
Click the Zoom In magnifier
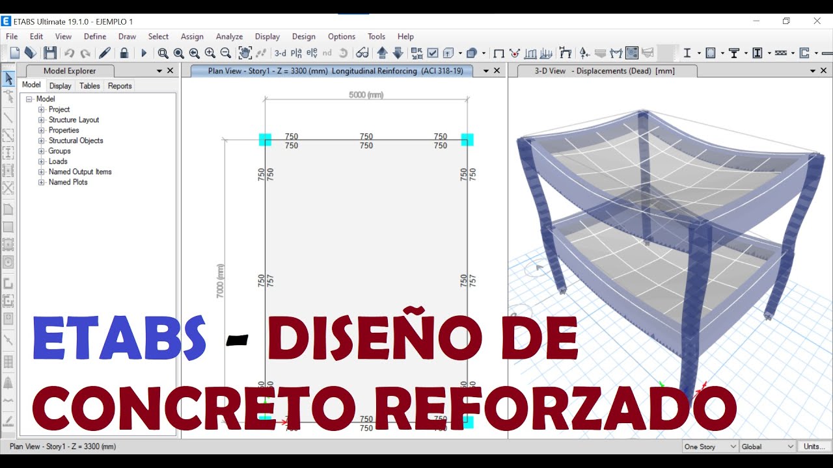[210, 53]
